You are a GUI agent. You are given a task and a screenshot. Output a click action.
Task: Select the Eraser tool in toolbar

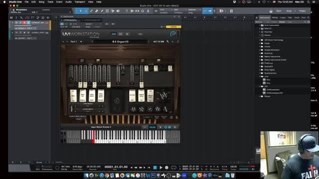click(x=97, y=11)
